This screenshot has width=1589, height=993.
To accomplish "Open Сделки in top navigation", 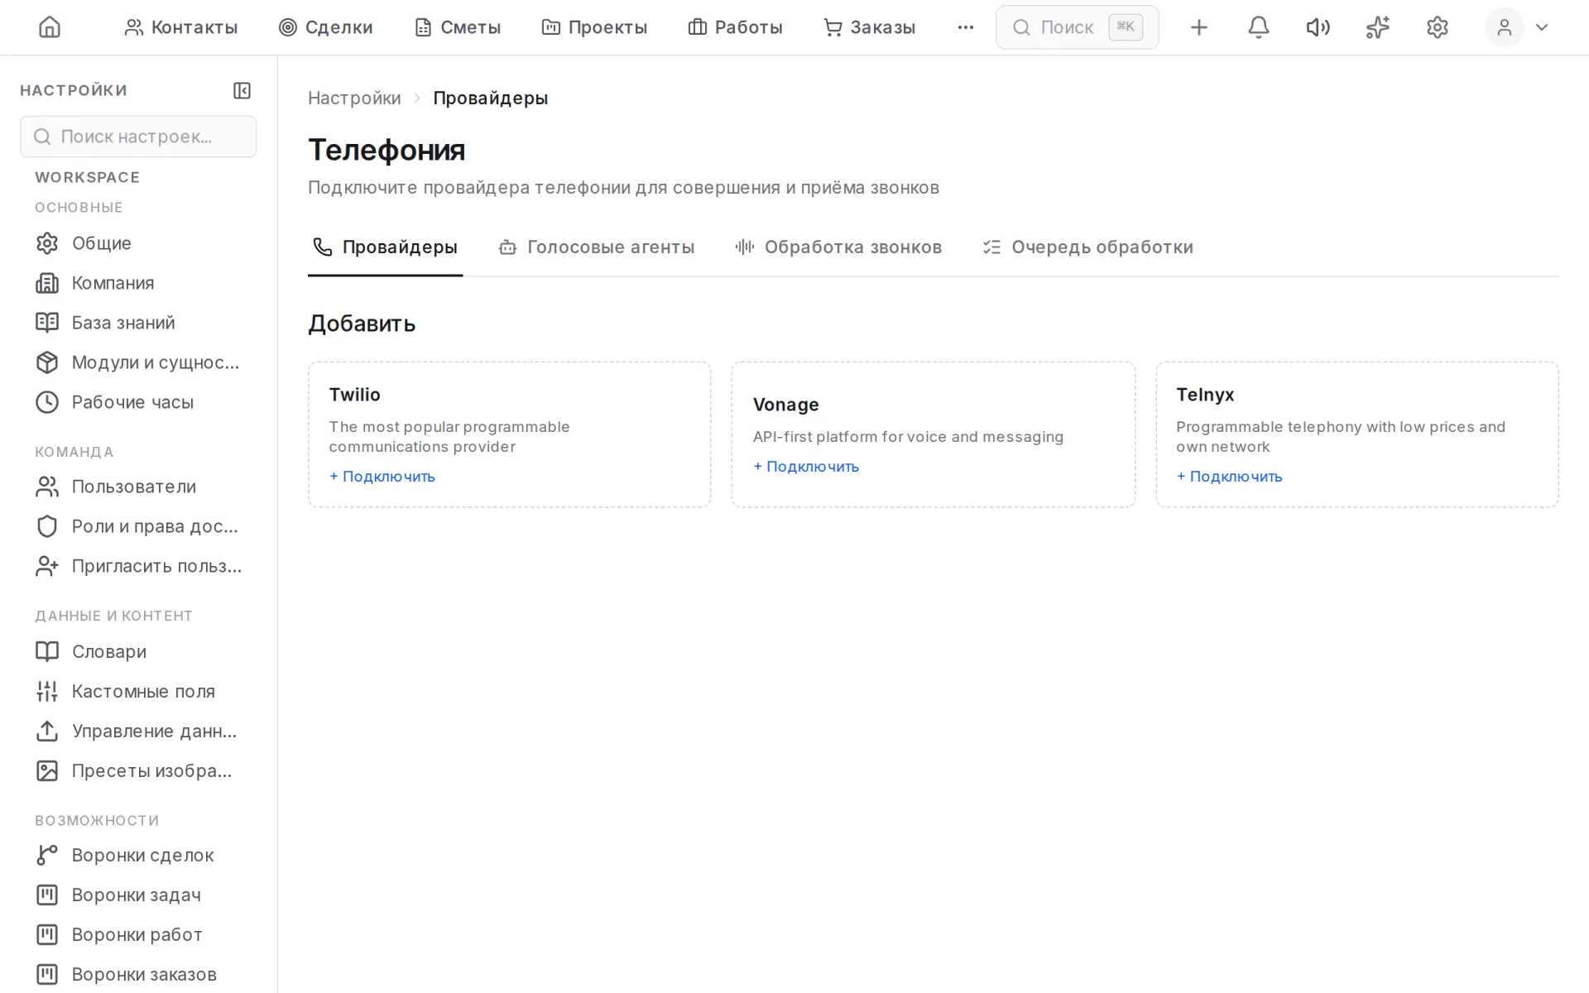I will coord(325,27).
